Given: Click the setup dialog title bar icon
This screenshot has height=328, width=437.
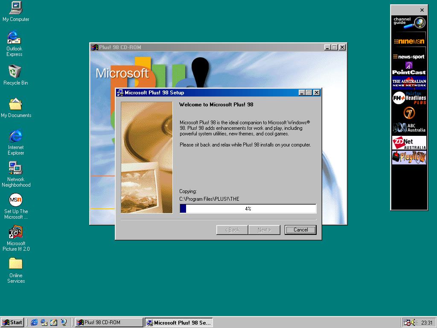Looking at the screenshot, I should (120, 93).
